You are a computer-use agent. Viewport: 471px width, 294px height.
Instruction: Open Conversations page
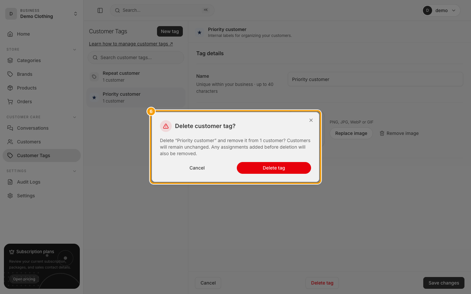[x=42, y=128]
